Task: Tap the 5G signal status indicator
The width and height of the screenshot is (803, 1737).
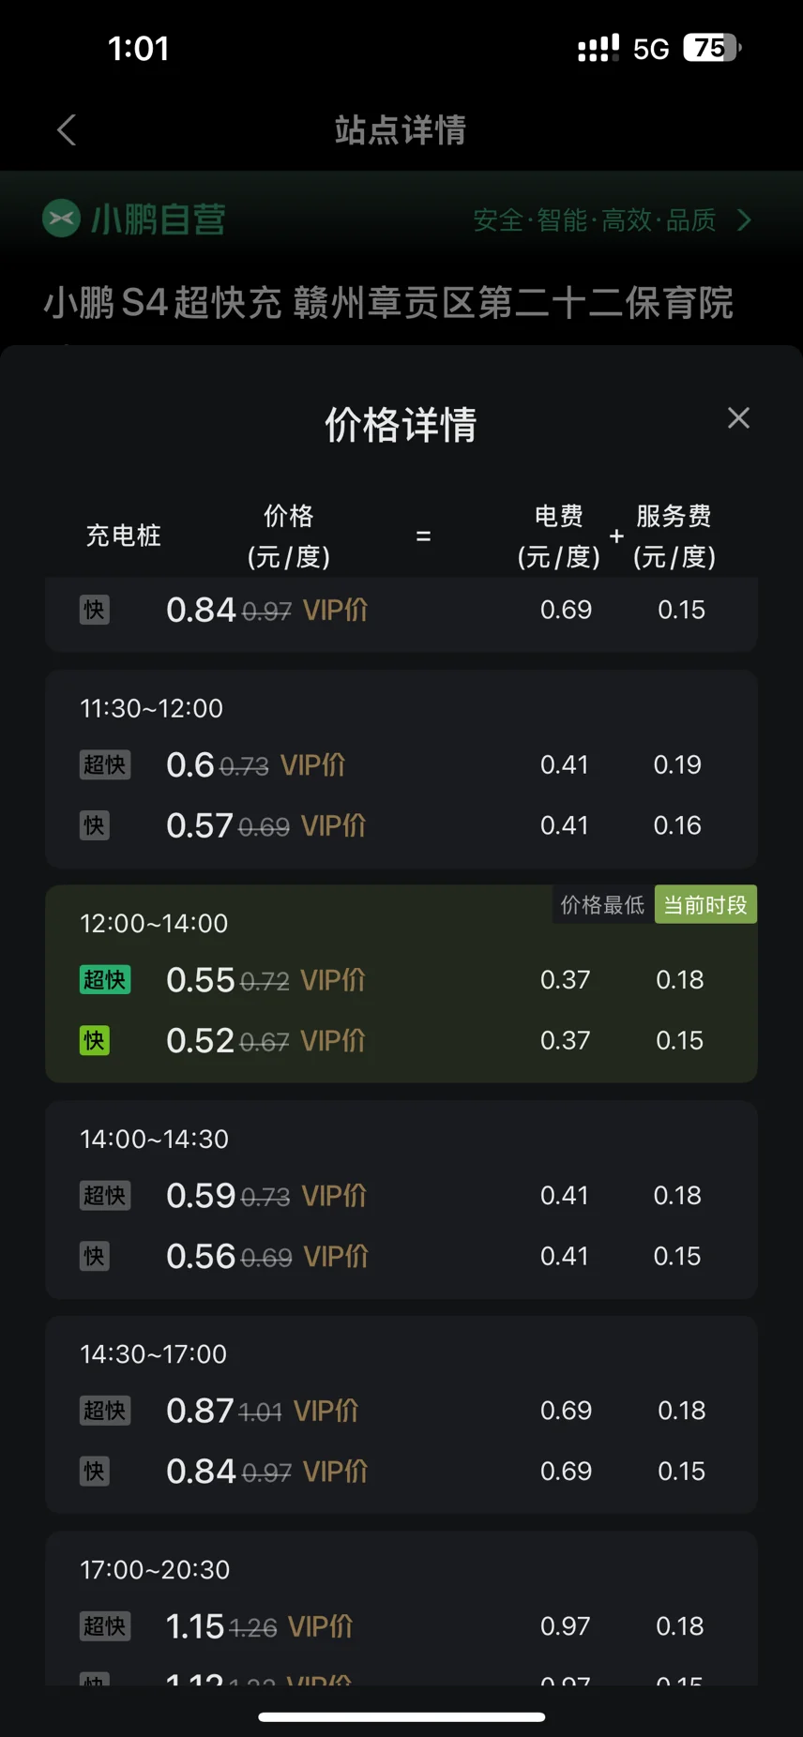Action: tap(651, 49)
